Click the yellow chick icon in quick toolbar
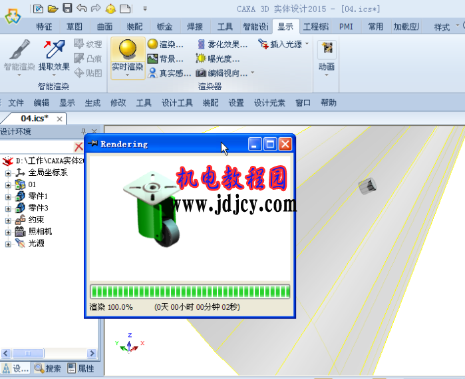Image resolution: width=465 pixels, height=379 pixels. [110, 9]
